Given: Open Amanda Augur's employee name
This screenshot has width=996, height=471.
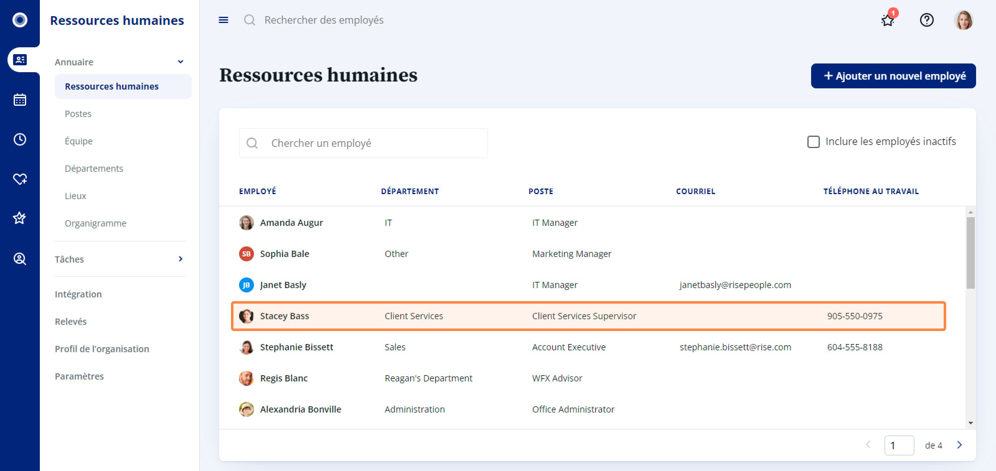Looking at the screenshot, I should [x=291, y=223].
